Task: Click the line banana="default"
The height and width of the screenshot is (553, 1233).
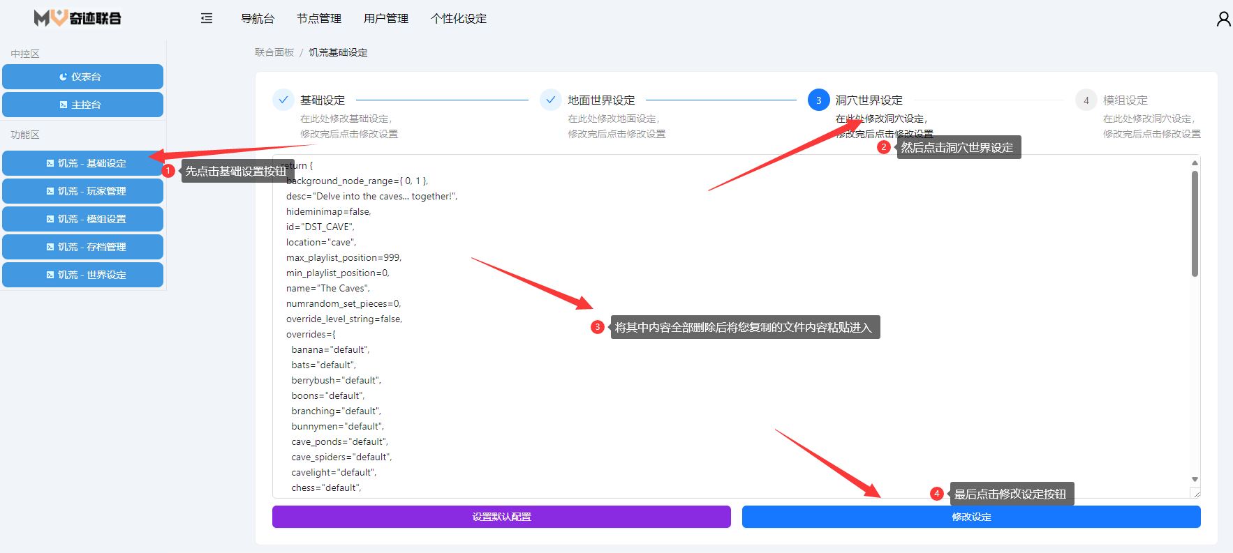Action: point(331,349)
